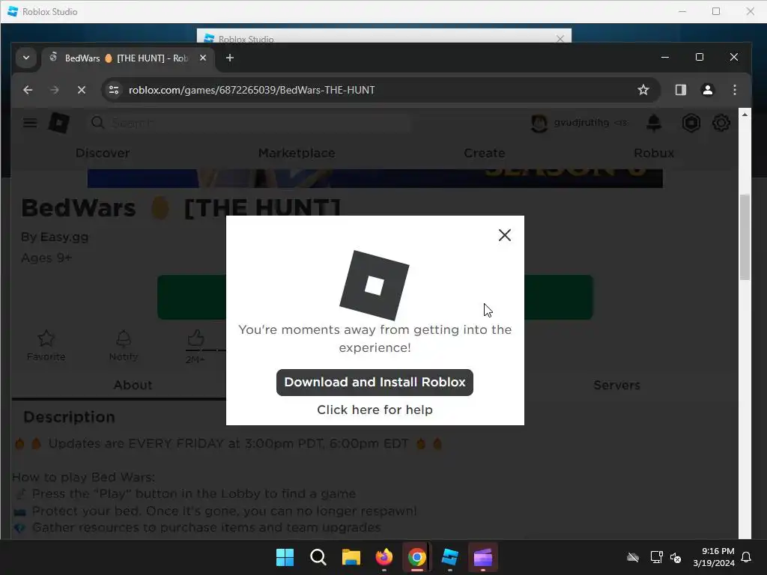Image resolution: width=767 pixels, height=575 pixels.
Task: Open Firefox from the taskbar
Action: [x=384, y=557]
